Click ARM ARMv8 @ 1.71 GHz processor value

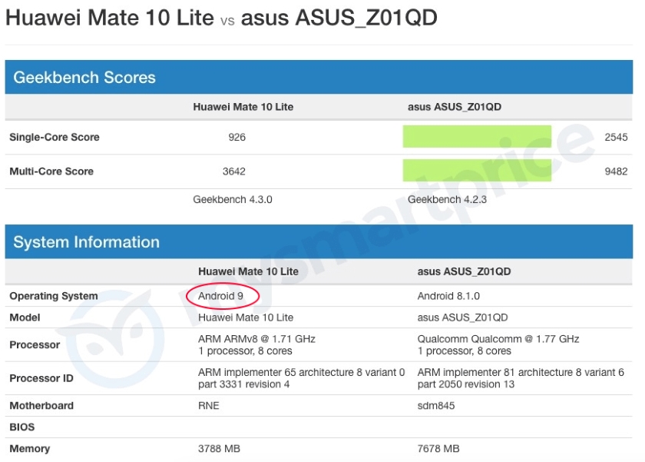(x=256, y=339)
